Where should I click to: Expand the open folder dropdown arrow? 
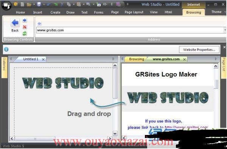point(34,5)
